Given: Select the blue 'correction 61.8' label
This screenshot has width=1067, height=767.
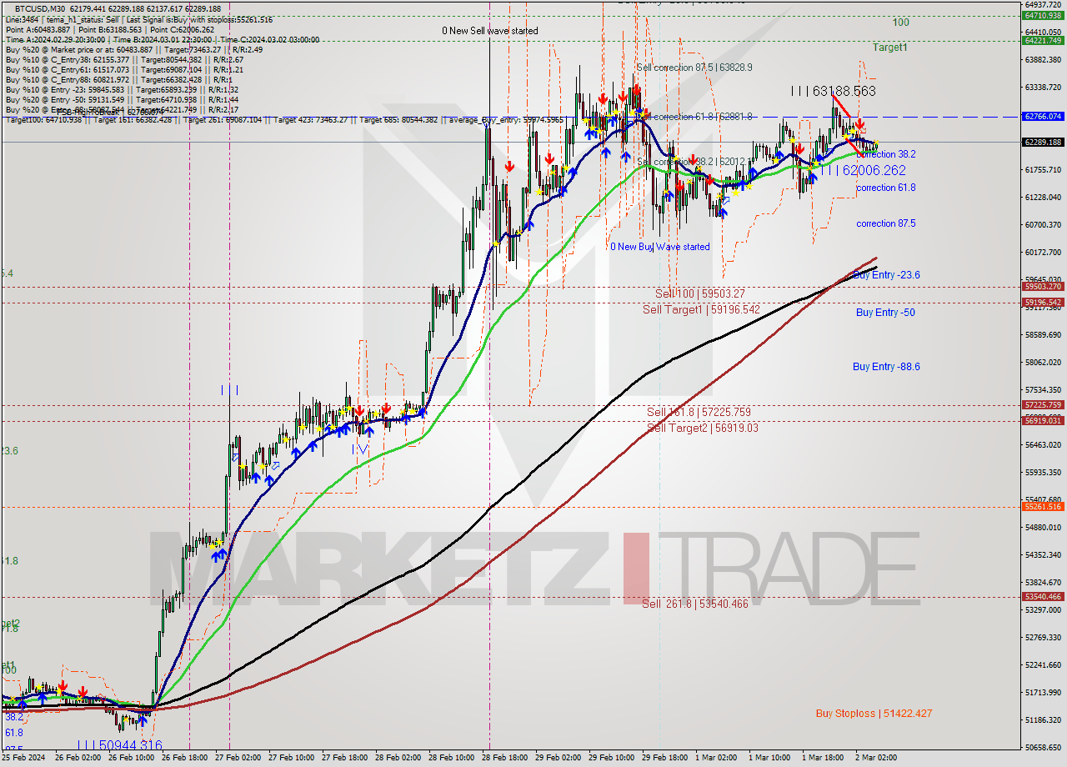Looking at the screenshot, I should click(886, 188).
